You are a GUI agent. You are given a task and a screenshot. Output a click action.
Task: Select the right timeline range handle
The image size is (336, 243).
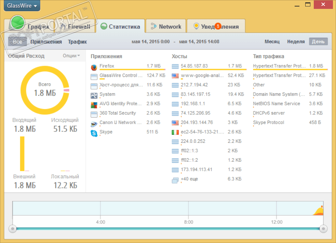click(323, 229)
